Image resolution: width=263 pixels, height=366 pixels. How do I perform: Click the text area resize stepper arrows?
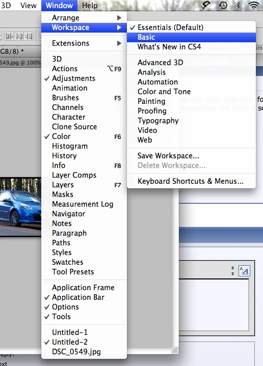tap(232, 271)
